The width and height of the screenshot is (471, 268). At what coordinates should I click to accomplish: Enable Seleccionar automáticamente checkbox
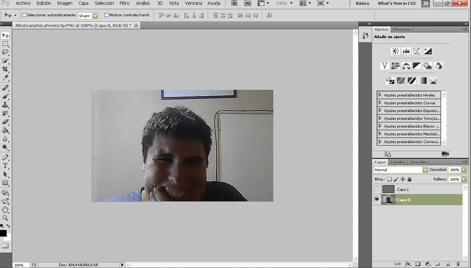pyautogui.click(x=24, y=15)
